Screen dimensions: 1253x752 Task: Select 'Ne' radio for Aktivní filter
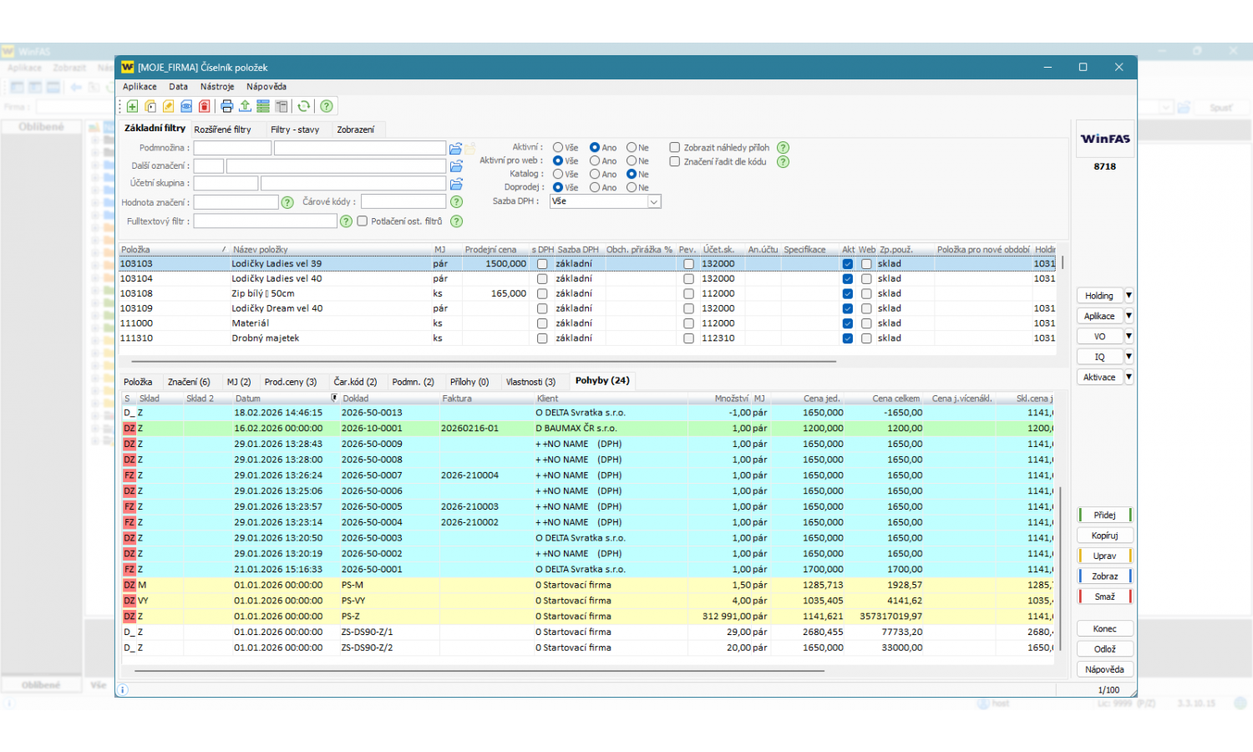coord(632,148)
